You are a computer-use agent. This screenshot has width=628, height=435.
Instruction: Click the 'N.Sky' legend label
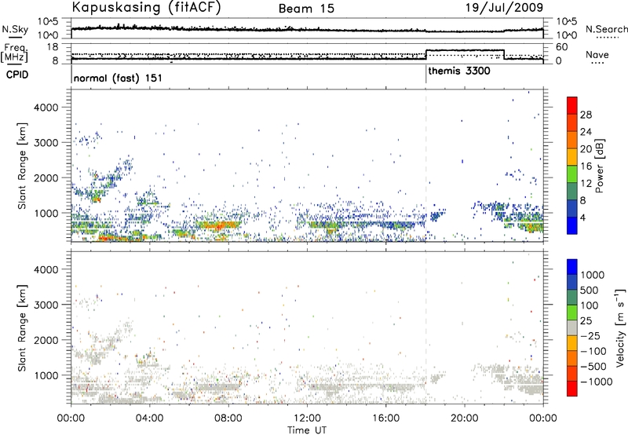pyautogui.click(x=15, y=29)
